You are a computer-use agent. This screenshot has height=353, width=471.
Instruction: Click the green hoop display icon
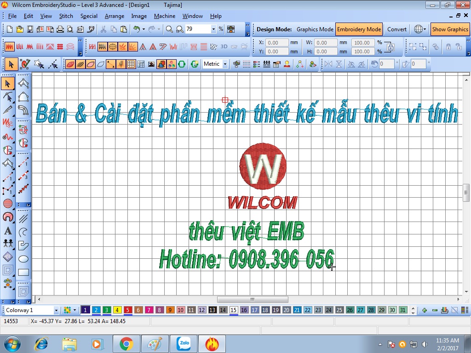182,64
